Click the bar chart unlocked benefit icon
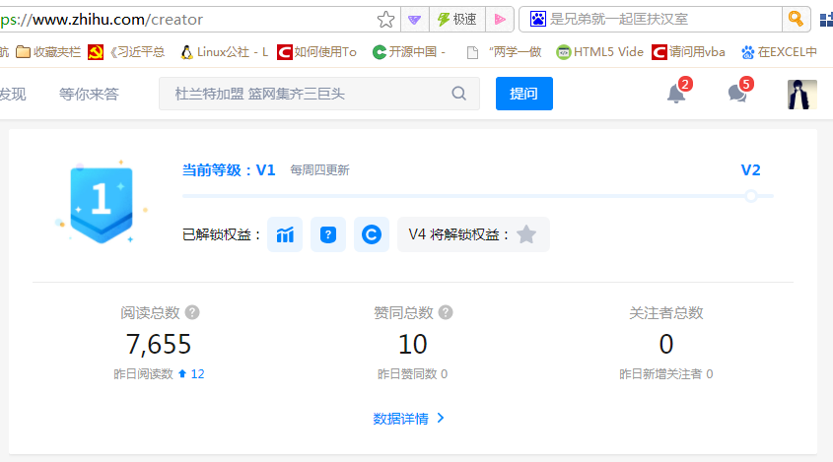 pyautogui.click(x=285, y=234)
